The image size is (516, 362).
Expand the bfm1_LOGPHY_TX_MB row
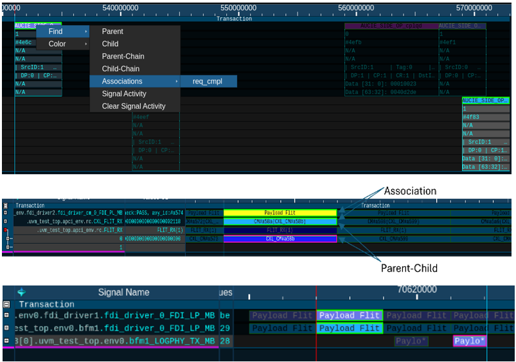(x=6, y=341)
